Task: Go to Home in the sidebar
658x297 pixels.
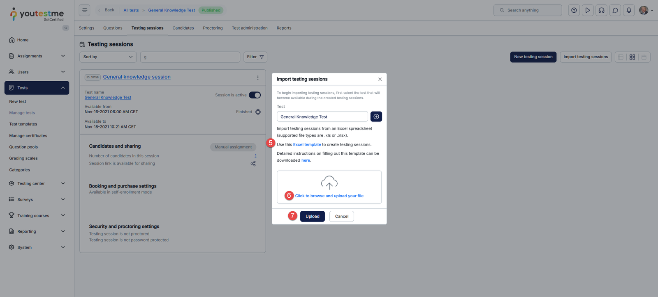Action: click(23, 40)
